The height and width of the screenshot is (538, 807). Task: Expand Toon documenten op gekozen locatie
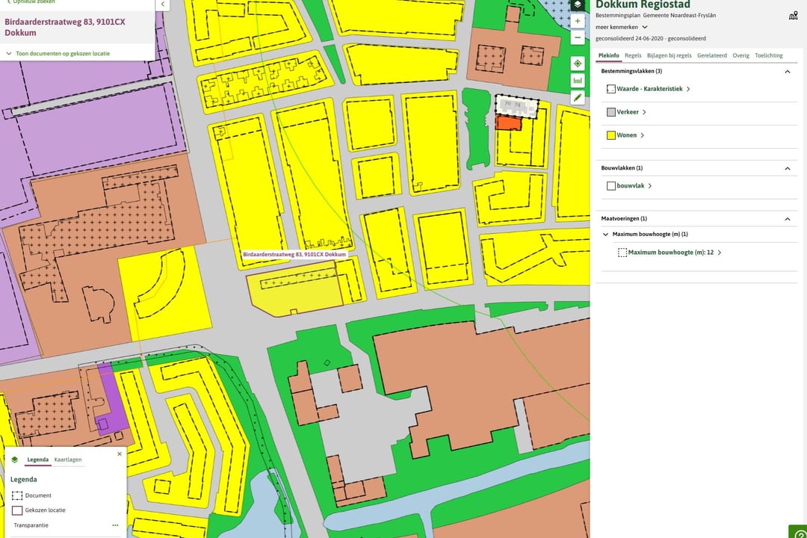[x=58, y=54]
